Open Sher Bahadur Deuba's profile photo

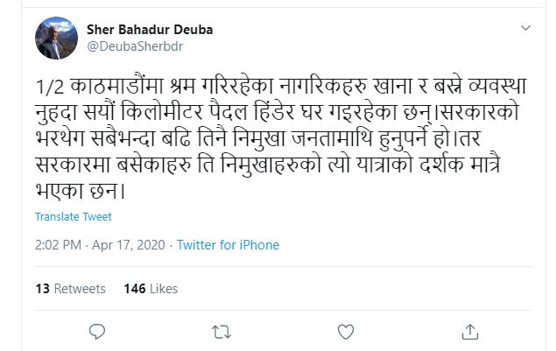point(52,37)
